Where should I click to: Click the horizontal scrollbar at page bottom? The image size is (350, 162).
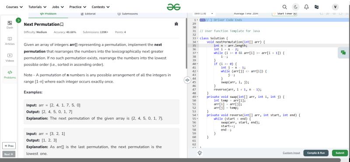coord(170,160)
